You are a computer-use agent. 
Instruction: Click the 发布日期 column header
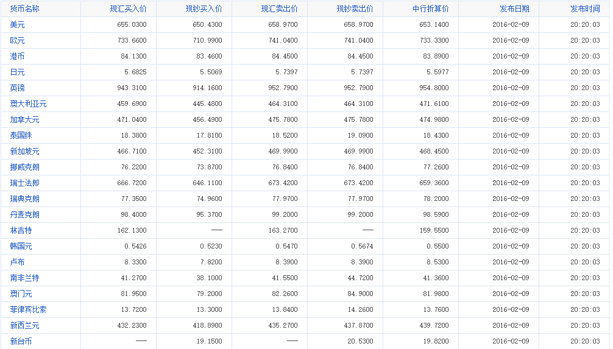click(514, 9)
